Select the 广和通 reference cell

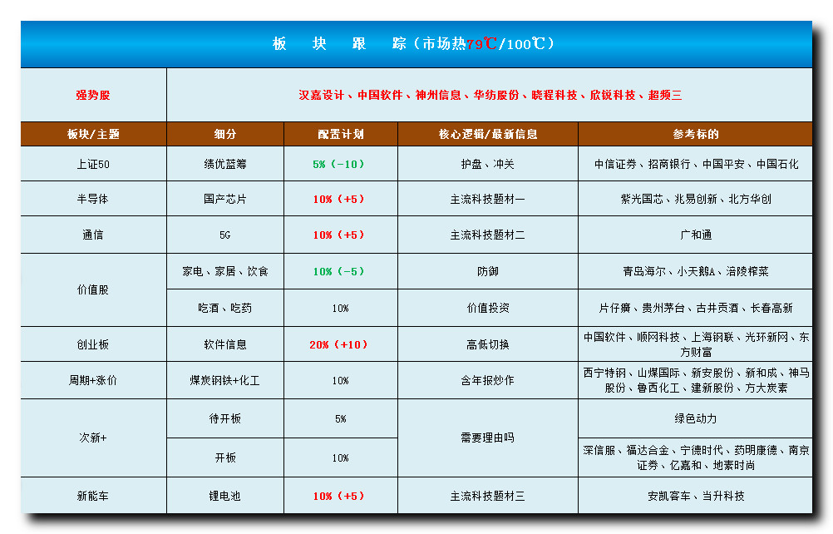click(x=695, y=235)
